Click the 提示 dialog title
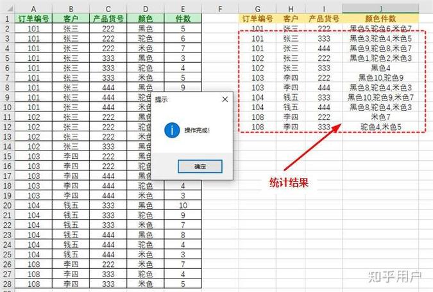433x292 pixels. (x=161, y=99)
